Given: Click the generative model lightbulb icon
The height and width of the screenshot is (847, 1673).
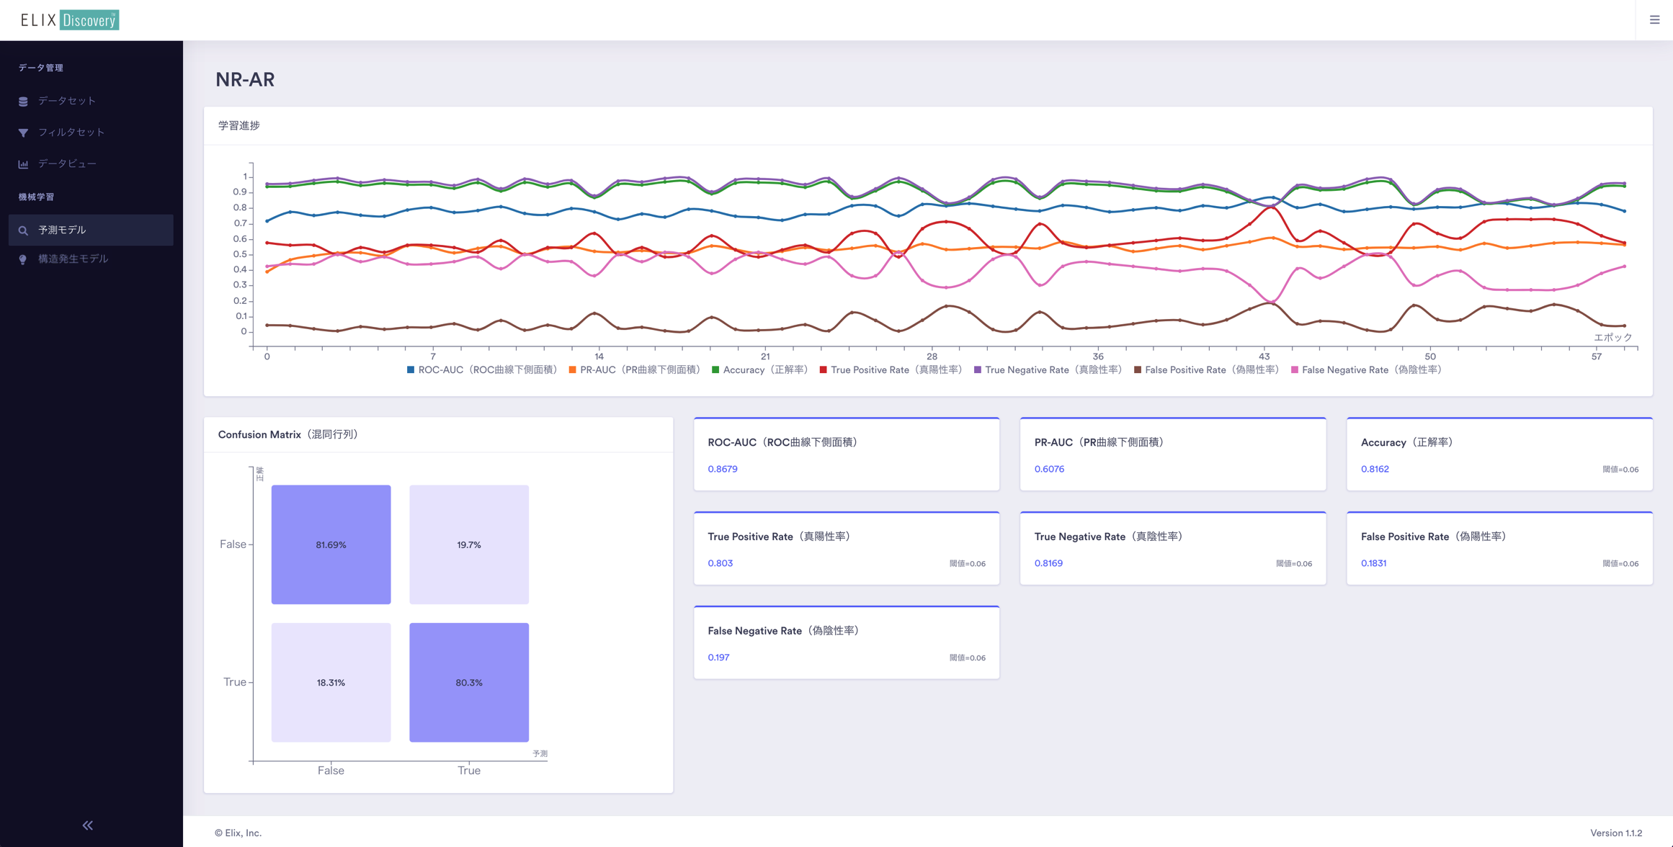Looking at the screenshot, I should (23, 259).
